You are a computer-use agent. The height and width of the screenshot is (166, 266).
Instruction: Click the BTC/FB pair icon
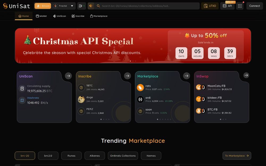click(x=201, y=111)
